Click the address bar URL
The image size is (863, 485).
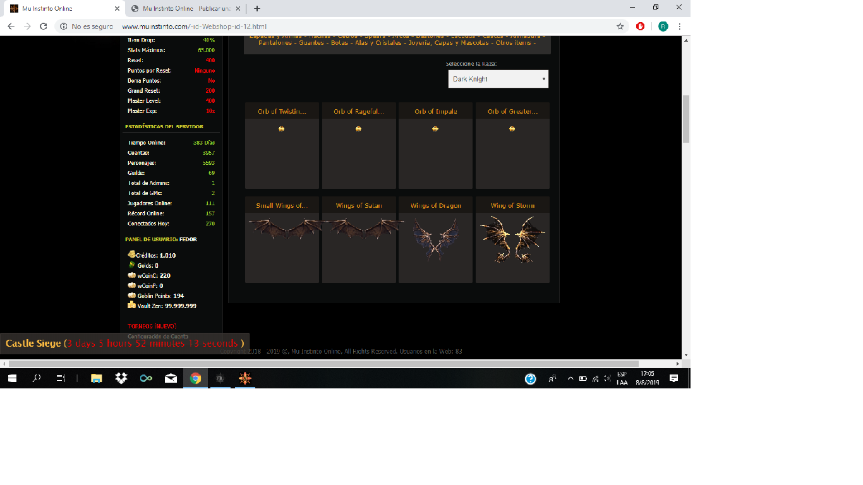point(195,27)
